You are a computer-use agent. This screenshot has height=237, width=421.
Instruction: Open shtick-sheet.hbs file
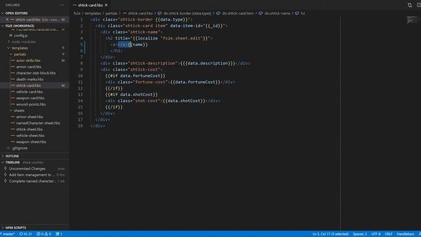pyautogui.click(x=29, y=129)
